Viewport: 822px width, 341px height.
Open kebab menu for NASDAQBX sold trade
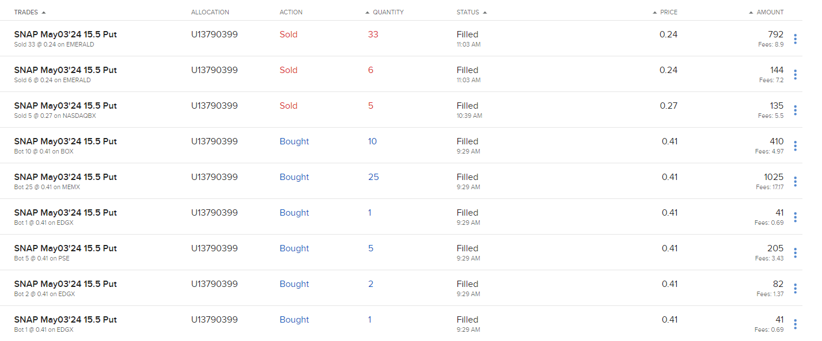pyautogui.click(x=795, y=110)
